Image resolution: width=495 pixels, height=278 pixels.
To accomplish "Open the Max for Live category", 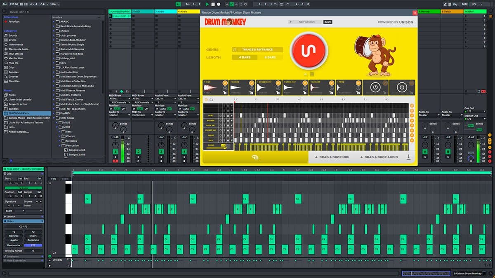I will coord(16,58).
